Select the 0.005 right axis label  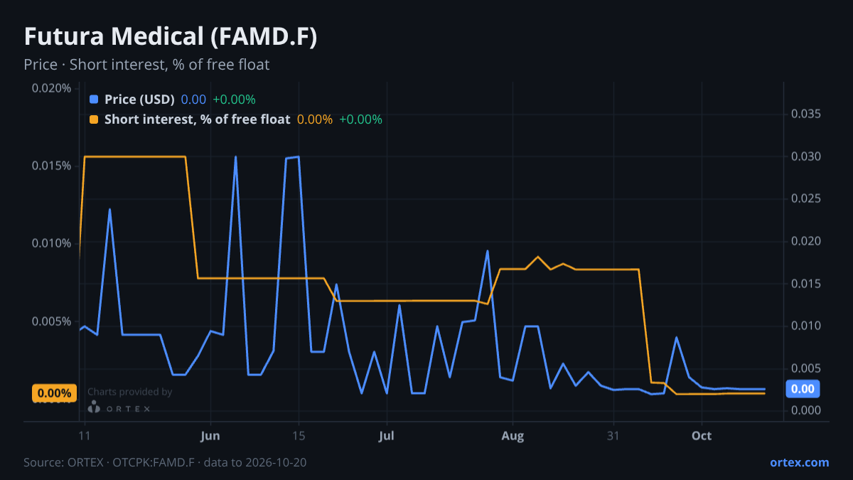[x=806, y=368]
